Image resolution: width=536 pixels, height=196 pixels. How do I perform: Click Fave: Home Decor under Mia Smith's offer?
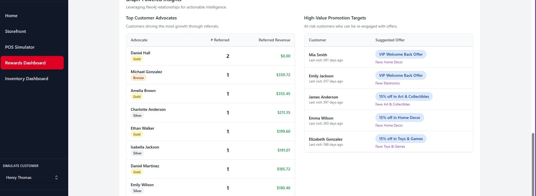tap(389, 62)
